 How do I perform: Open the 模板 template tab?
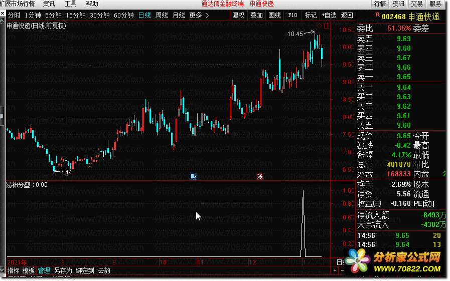coord(29,270)
